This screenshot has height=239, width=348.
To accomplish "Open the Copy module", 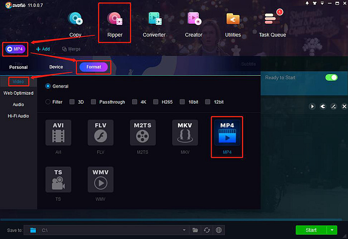I will tap(75, 24).
